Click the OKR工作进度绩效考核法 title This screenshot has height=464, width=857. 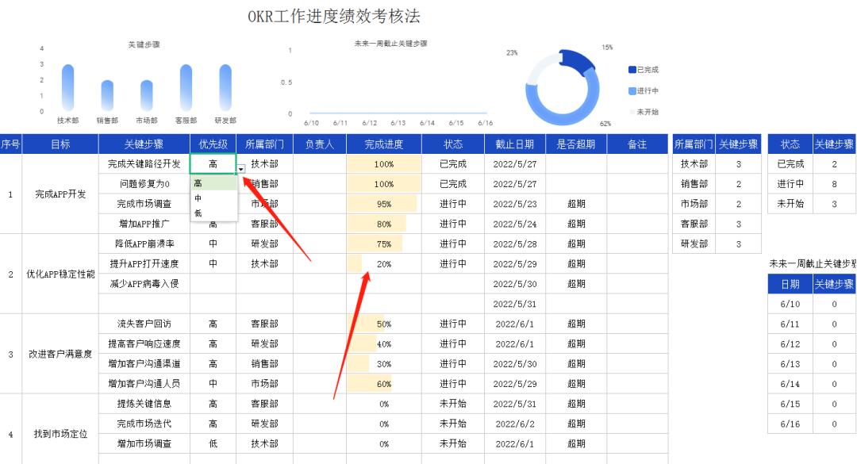click(x=334, y=14)
